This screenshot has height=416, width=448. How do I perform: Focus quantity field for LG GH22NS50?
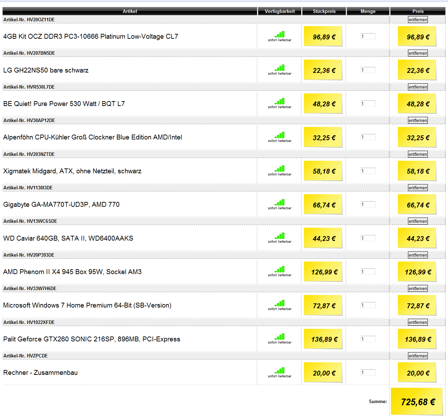coord(368,70)
